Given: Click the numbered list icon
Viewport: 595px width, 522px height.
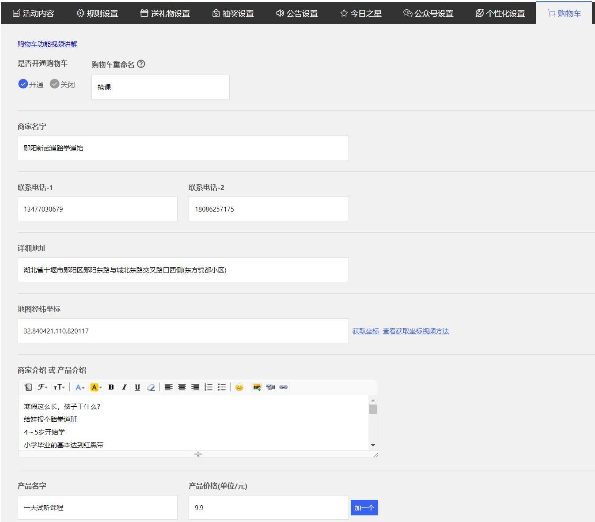Looking at the screenshot, I should click(208, 387).
